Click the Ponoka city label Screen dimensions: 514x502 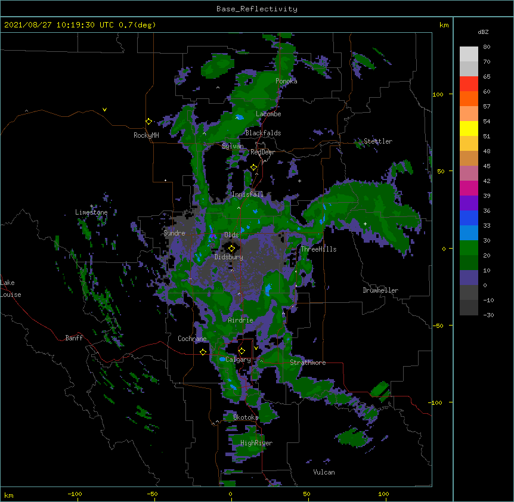[286, 81]
